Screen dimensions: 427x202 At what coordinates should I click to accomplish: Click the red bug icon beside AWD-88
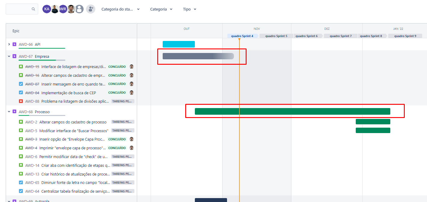pos(21,101)
